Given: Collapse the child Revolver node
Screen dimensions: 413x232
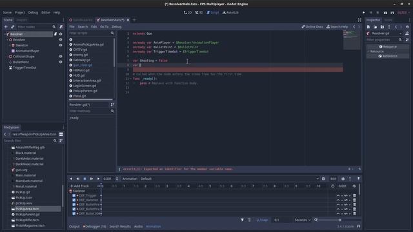Looking at the screenshot, I should (x=7, y=40).
